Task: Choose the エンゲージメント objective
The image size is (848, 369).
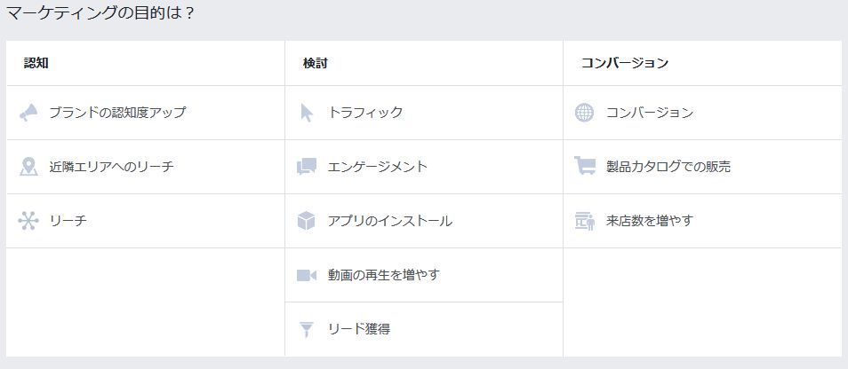Action: pyautogui.click(x=378, y=167)
